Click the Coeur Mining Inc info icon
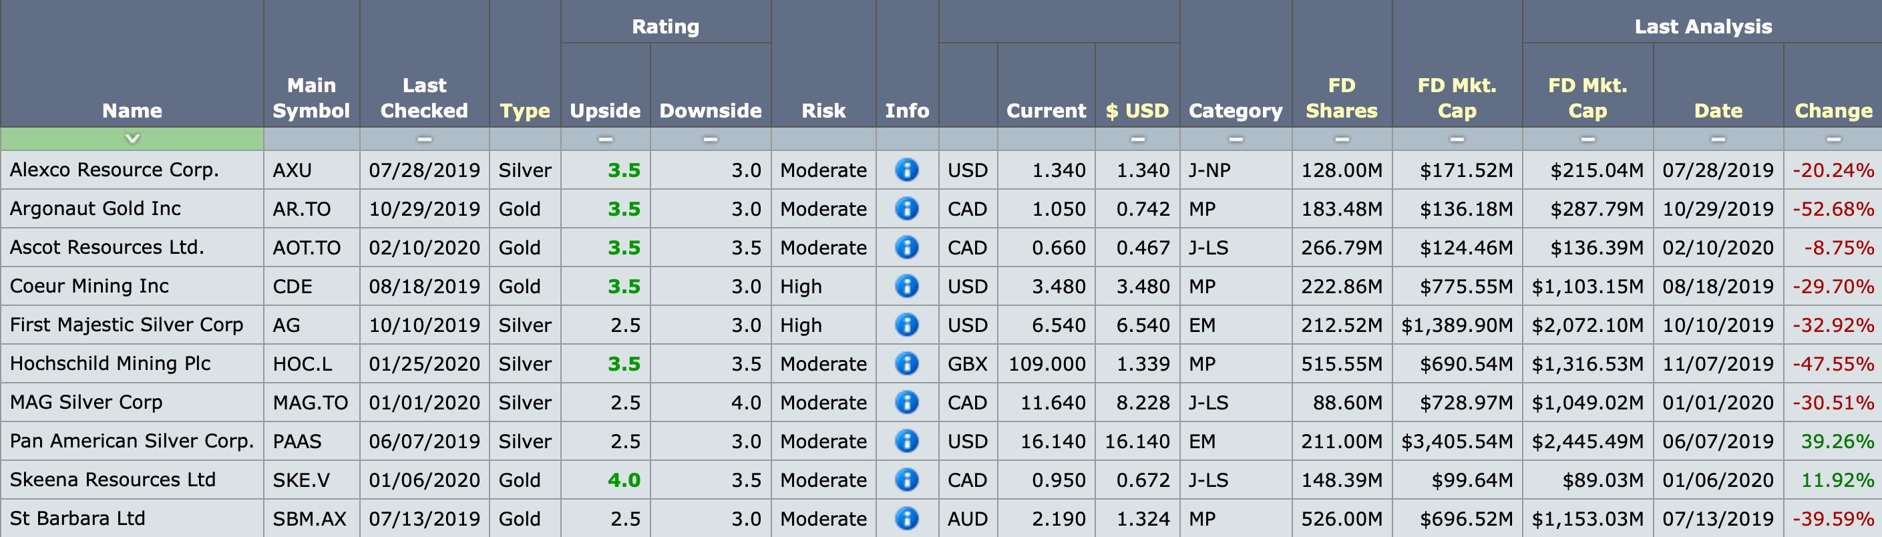The height and width of the screenshot is (537, 1882). pos(906,287)
